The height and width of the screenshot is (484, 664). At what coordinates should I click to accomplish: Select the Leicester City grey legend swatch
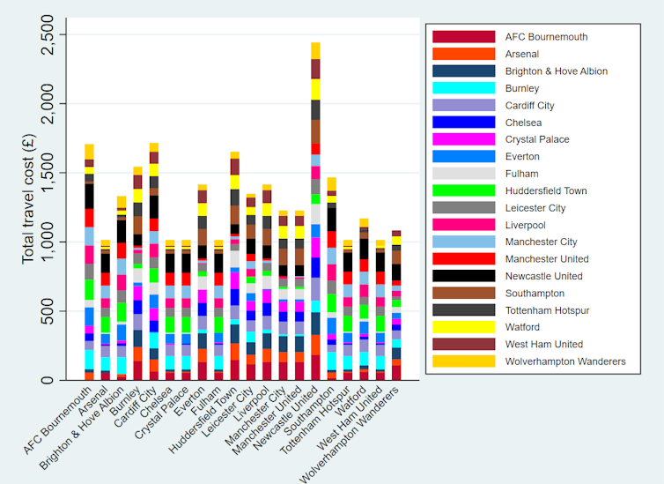464,208
